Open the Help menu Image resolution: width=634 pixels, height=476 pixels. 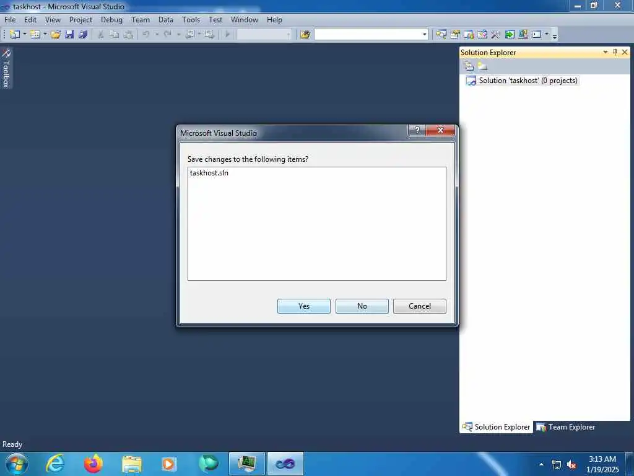[x=274, y=20]
